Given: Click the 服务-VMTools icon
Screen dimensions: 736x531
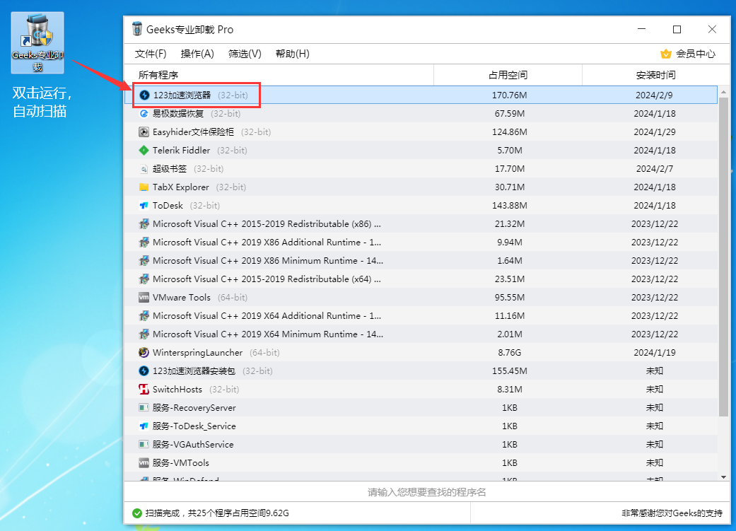Looking at the screenshot, I should coord(144,462).
